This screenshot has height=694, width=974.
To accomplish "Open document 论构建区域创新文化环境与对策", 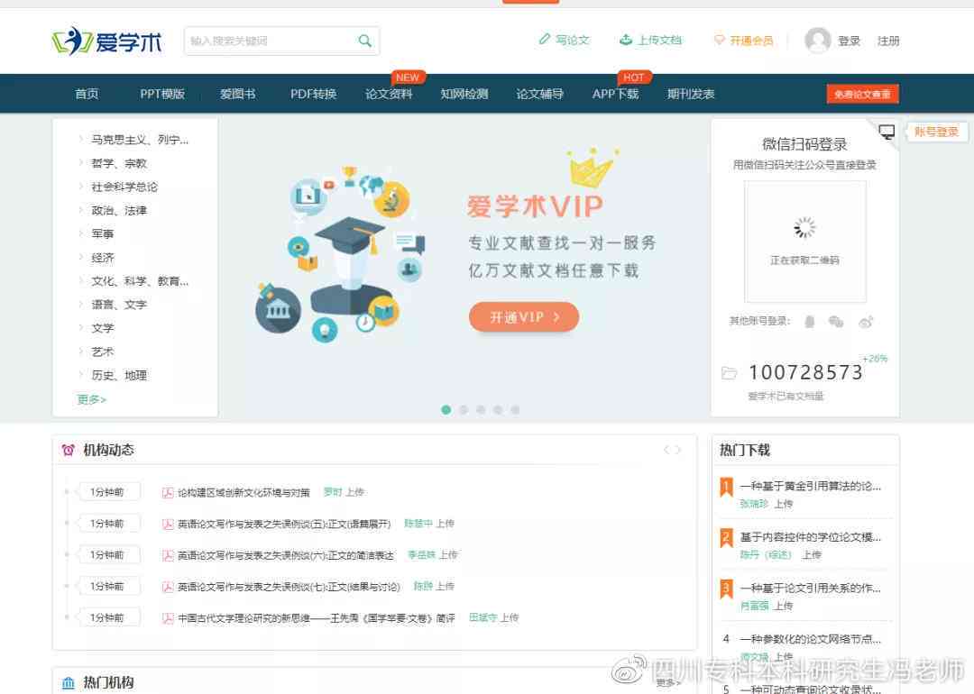I will click(243, 492).
